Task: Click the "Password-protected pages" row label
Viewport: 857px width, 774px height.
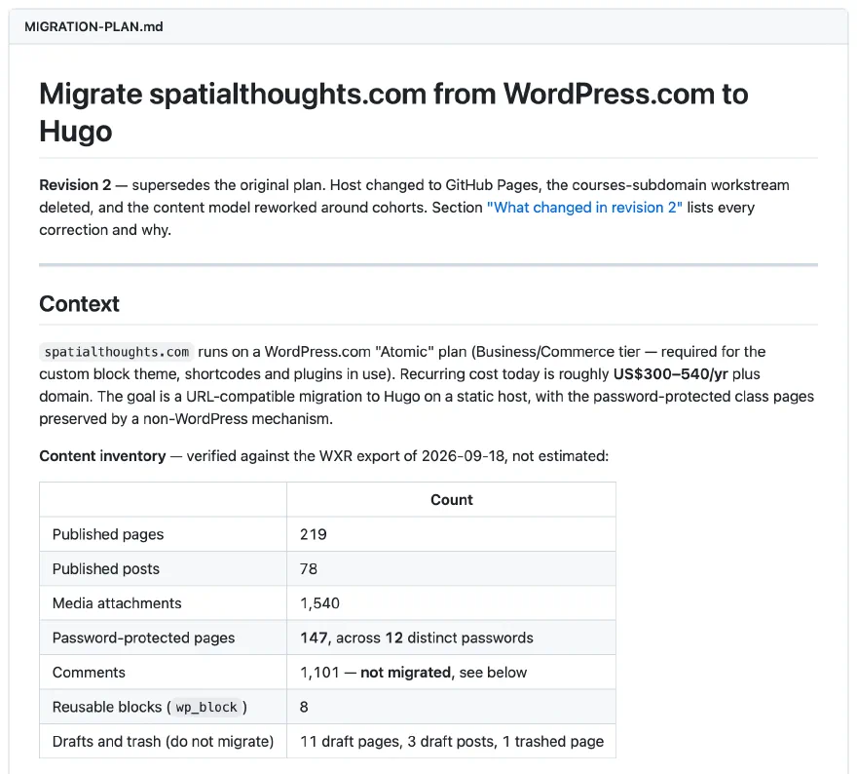Action: (144, 638)
